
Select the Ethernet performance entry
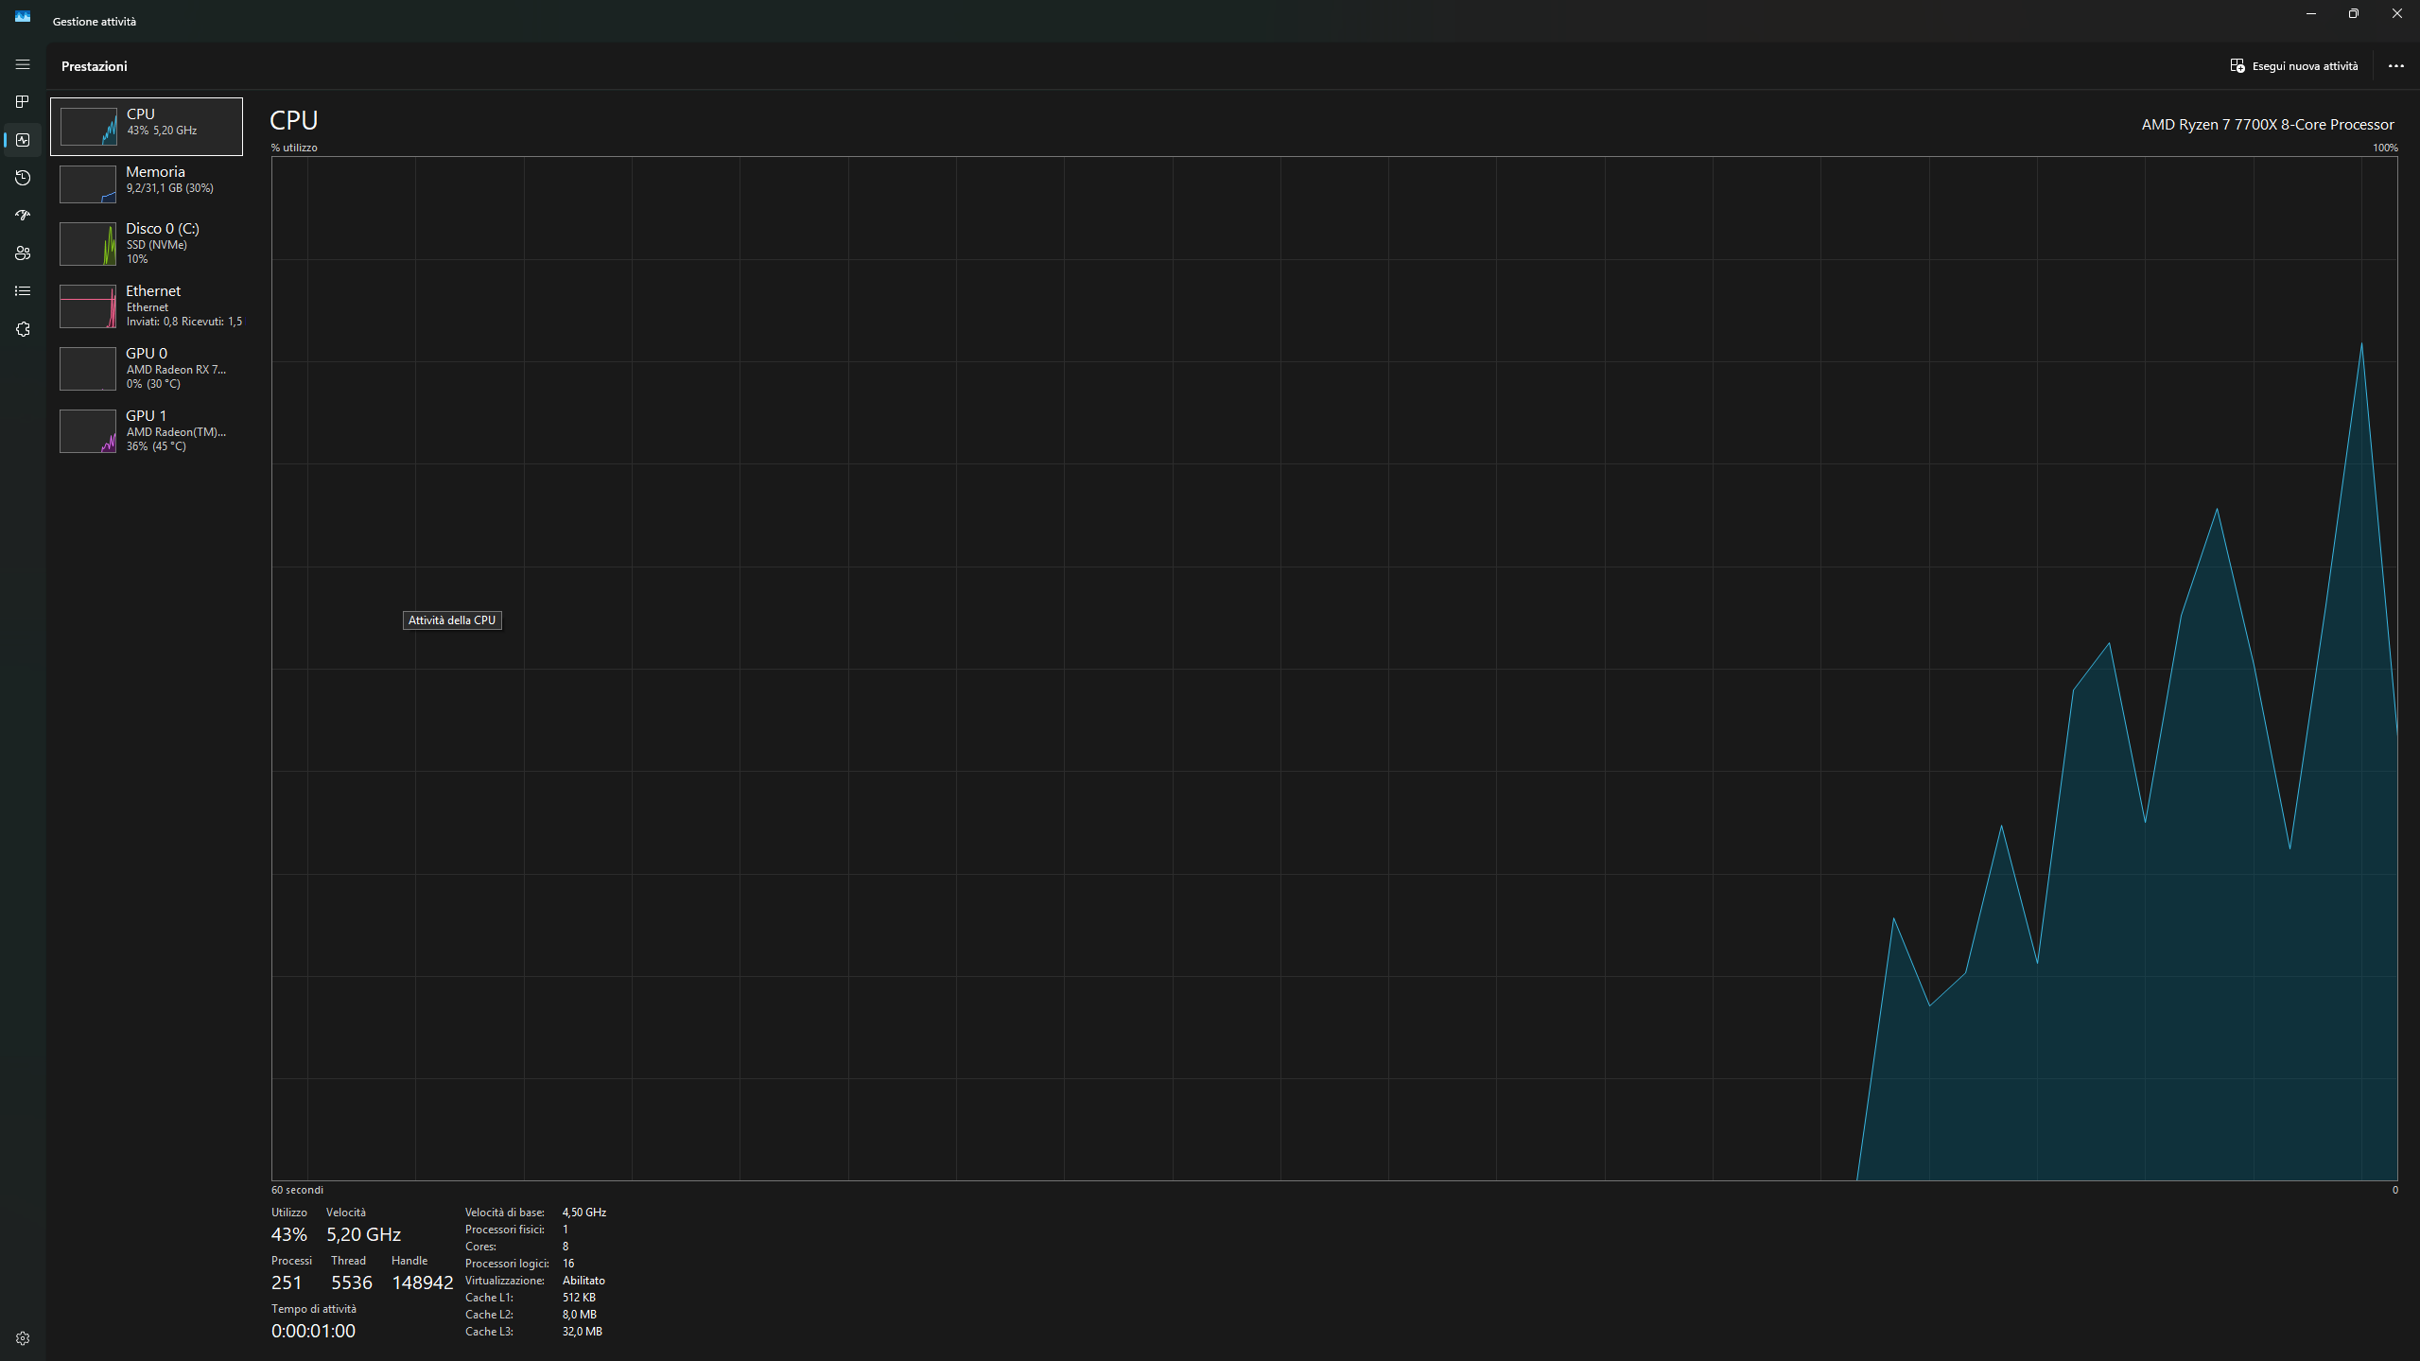[147, 305]
